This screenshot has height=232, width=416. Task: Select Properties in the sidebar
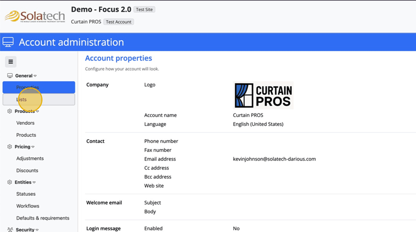point(39,87)
